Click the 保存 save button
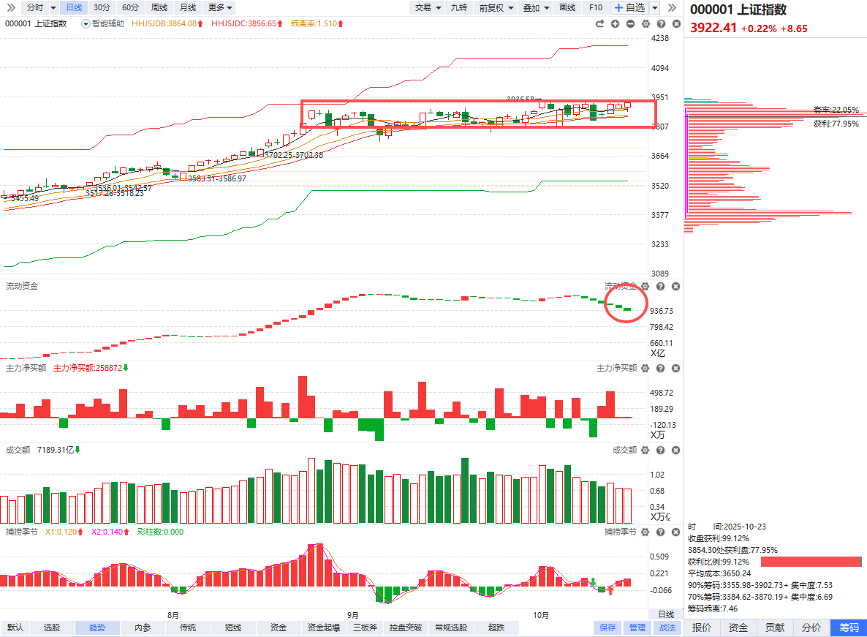Screen dimensions: 867x637 coord(607,627)
